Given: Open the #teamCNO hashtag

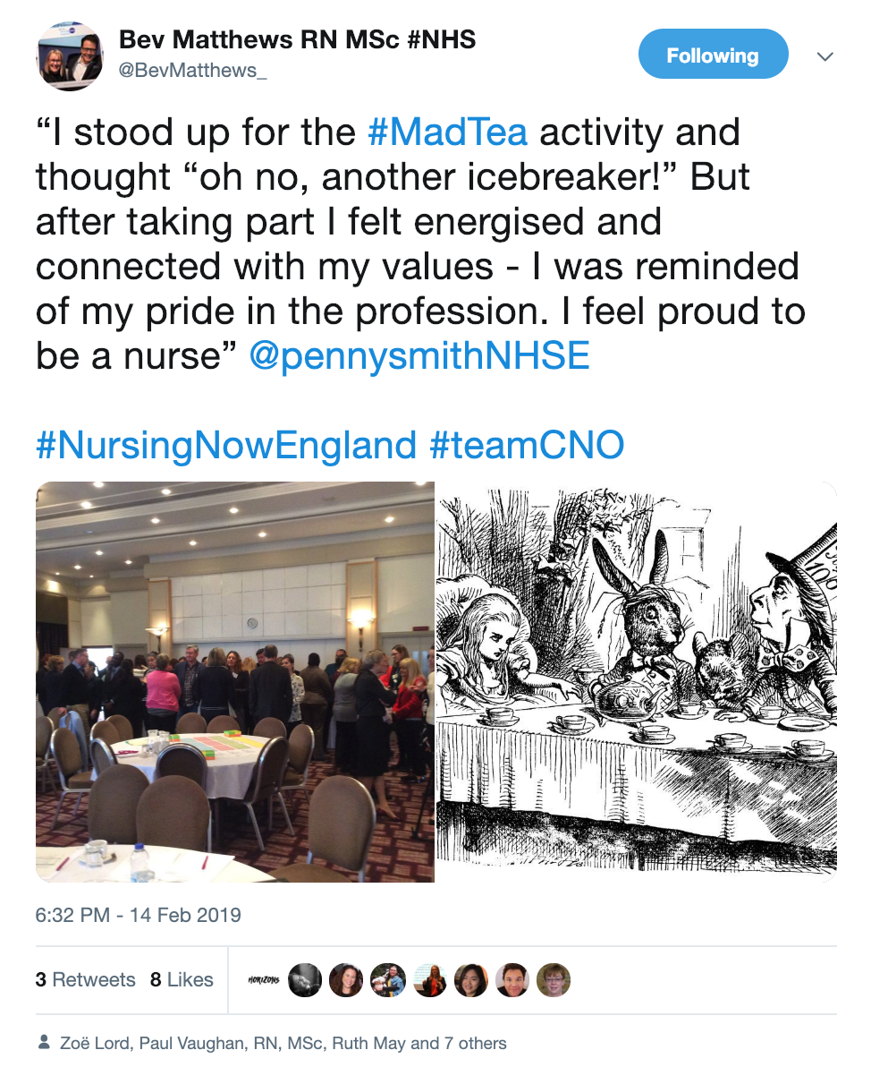Looking at the screenshot, I should click(x=527, y=444).
